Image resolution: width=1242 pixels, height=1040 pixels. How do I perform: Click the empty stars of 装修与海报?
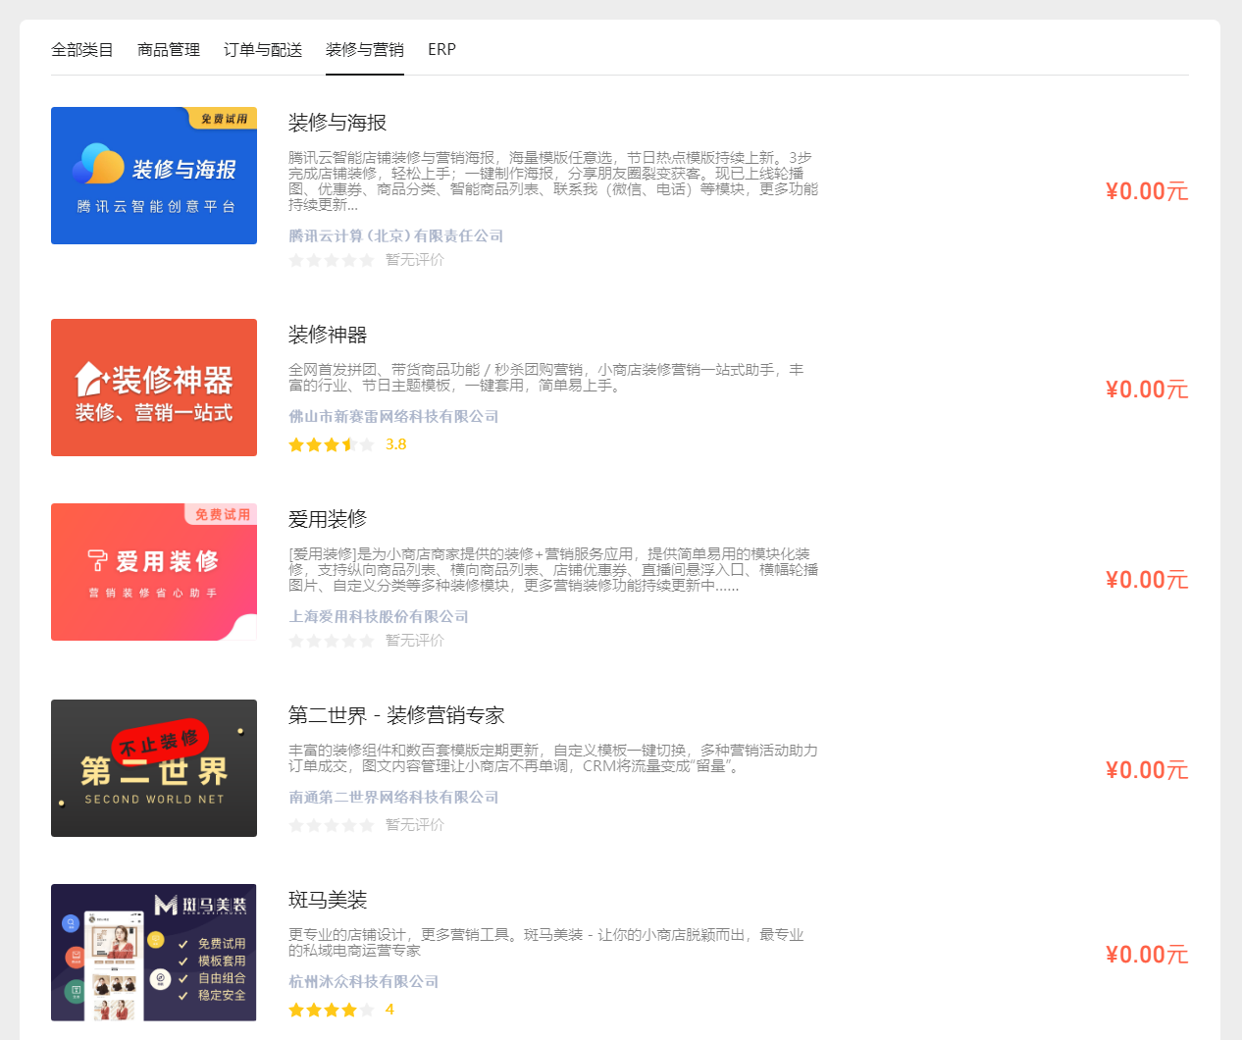click(x=332, y=260)
